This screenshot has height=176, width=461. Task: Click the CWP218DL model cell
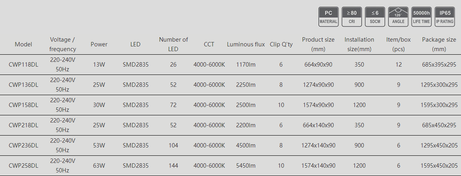coord(23,125)
